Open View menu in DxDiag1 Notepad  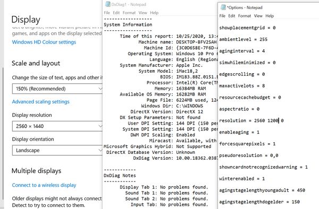[x=142, y=13]
